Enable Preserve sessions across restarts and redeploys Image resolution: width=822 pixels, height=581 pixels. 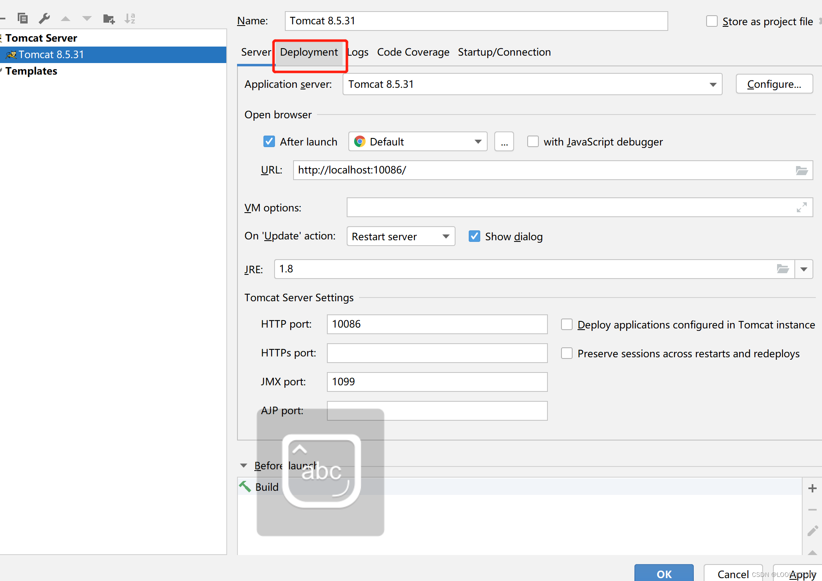point(567,353)
